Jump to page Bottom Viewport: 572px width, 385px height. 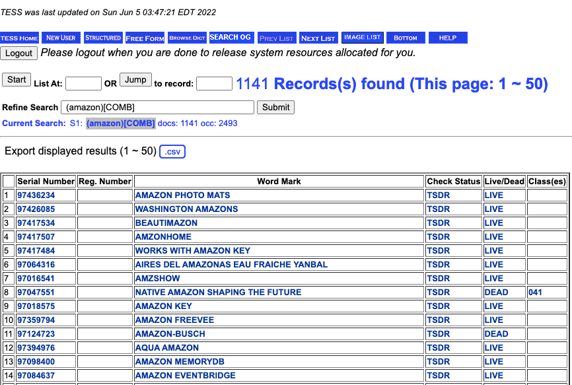pos(406,38)
